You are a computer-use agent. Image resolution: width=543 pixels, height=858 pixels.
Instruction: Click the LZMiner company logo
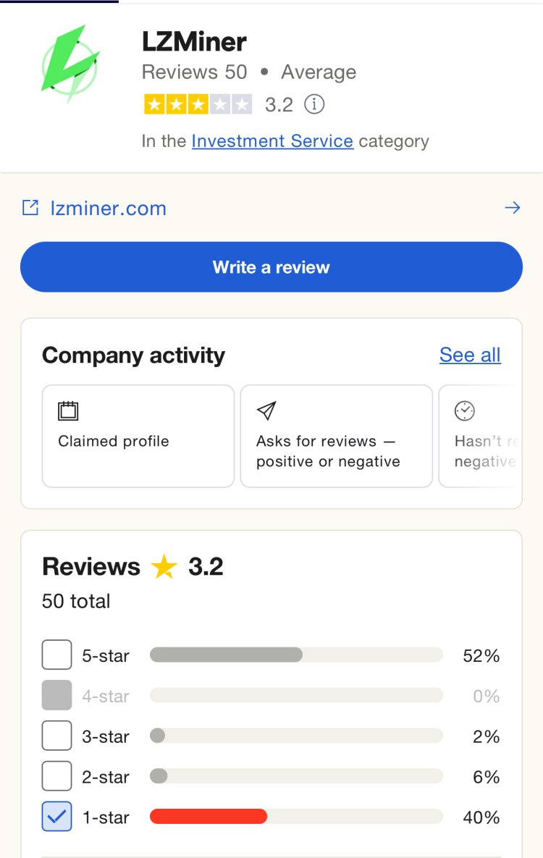click(x=70, y=62)
